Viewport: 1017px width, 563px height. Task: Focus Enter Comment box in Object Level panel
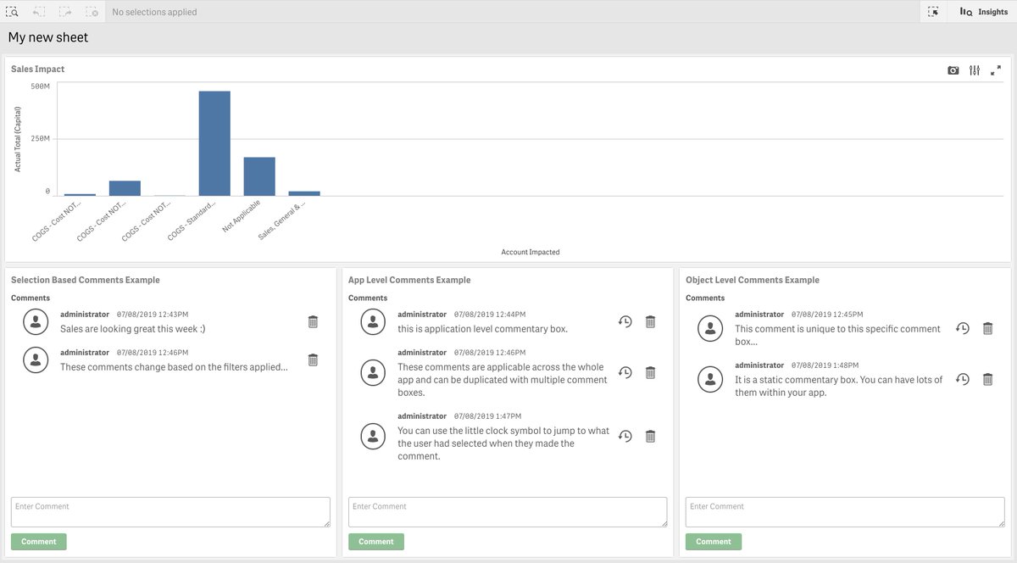(x=845, y=512)
